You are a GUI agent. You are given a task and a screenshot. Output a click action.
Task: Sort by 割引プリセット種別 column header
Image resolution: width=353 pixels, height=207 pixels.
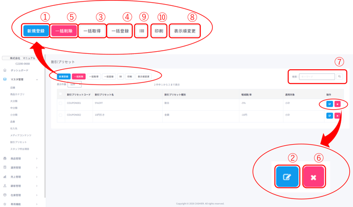pos(175,95)
